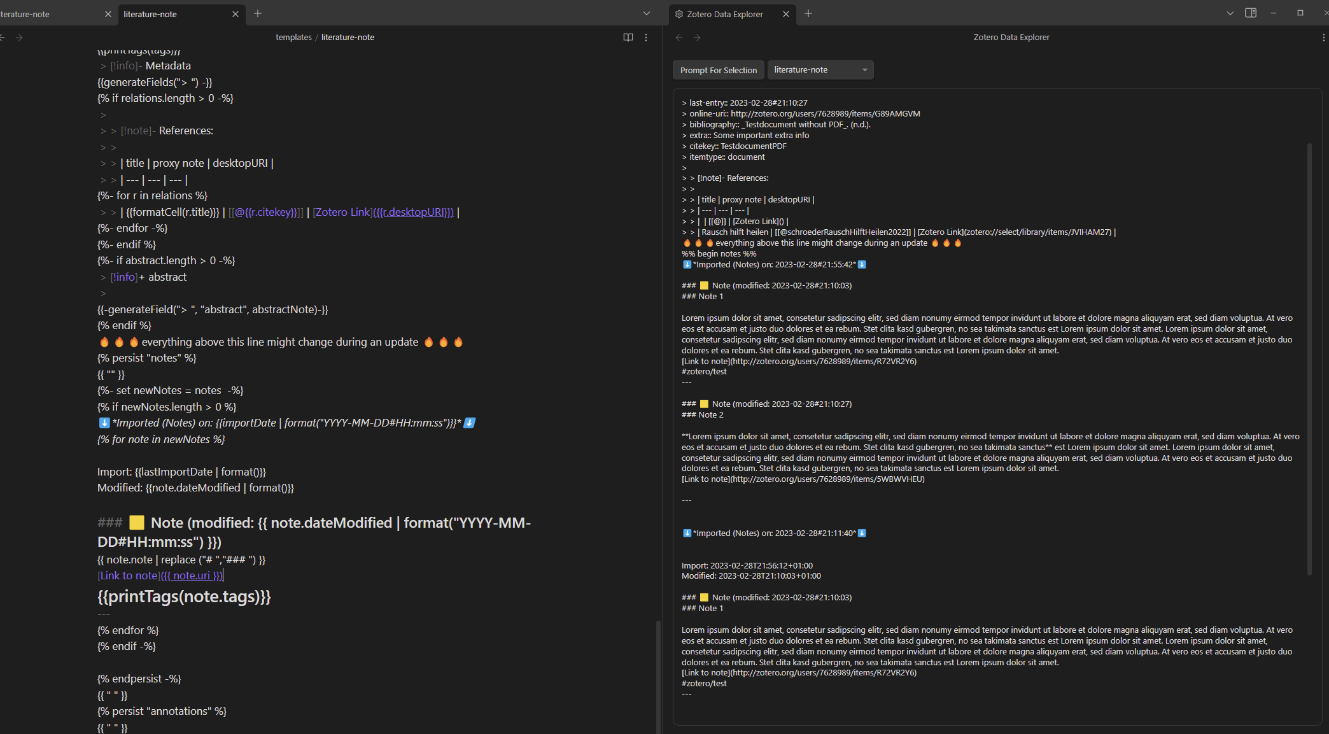Close the literature-note tab

pos(235,14)
